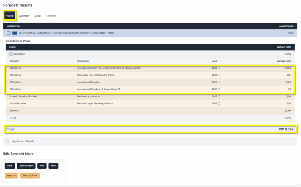Screen dimensions: 301x187
Task: Click info icon on International Filing Fee 1,426 row
Action: click(x=219, y=82)
